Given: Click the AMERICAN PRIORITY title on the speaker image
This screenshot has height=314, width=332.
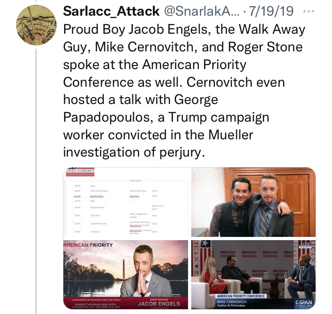Looking at the screenshot, I should tap(88, 245).
